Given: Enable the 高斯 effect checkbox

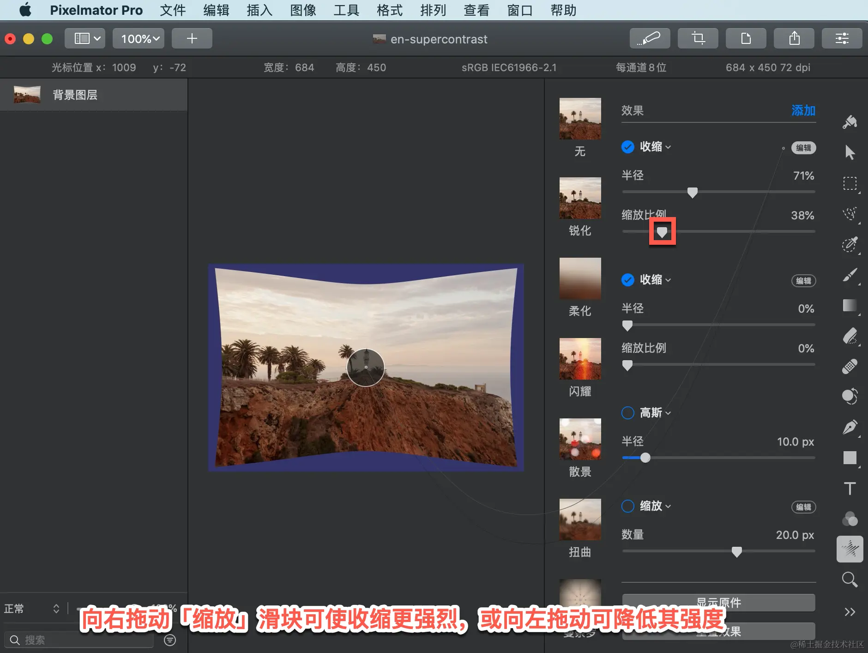Looking at the screenshot, I should point(628,413).
